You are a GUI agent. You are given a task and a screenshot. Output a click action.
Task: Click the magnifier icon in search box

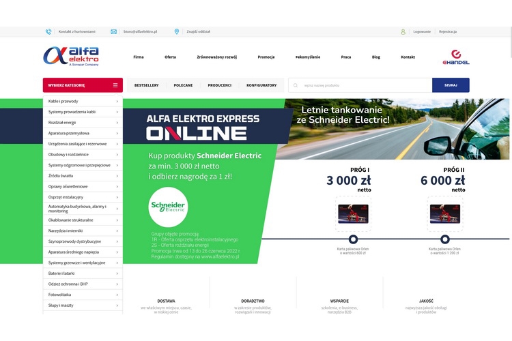296,85
